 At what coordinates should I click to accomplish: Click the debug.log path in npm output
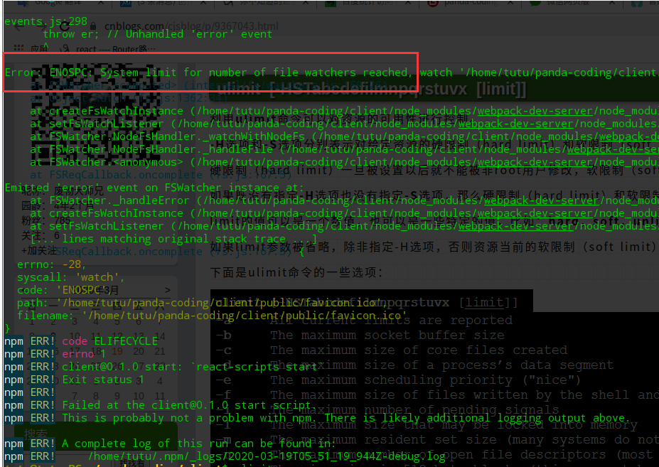click(x=267, y=456)
